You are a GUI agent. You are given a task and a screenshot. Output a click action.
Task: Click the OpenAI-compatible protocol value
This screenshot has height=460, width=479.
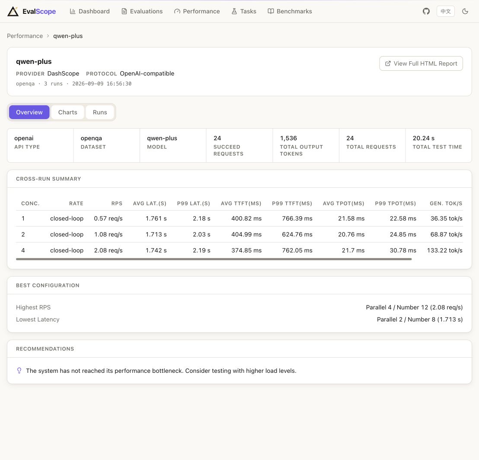[x=147, y=73]
